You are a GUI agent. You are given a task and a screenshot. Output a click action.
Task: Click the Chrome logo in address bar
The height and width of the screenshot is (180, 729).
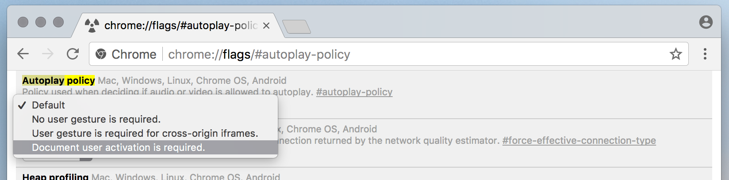tap(101, 54)
